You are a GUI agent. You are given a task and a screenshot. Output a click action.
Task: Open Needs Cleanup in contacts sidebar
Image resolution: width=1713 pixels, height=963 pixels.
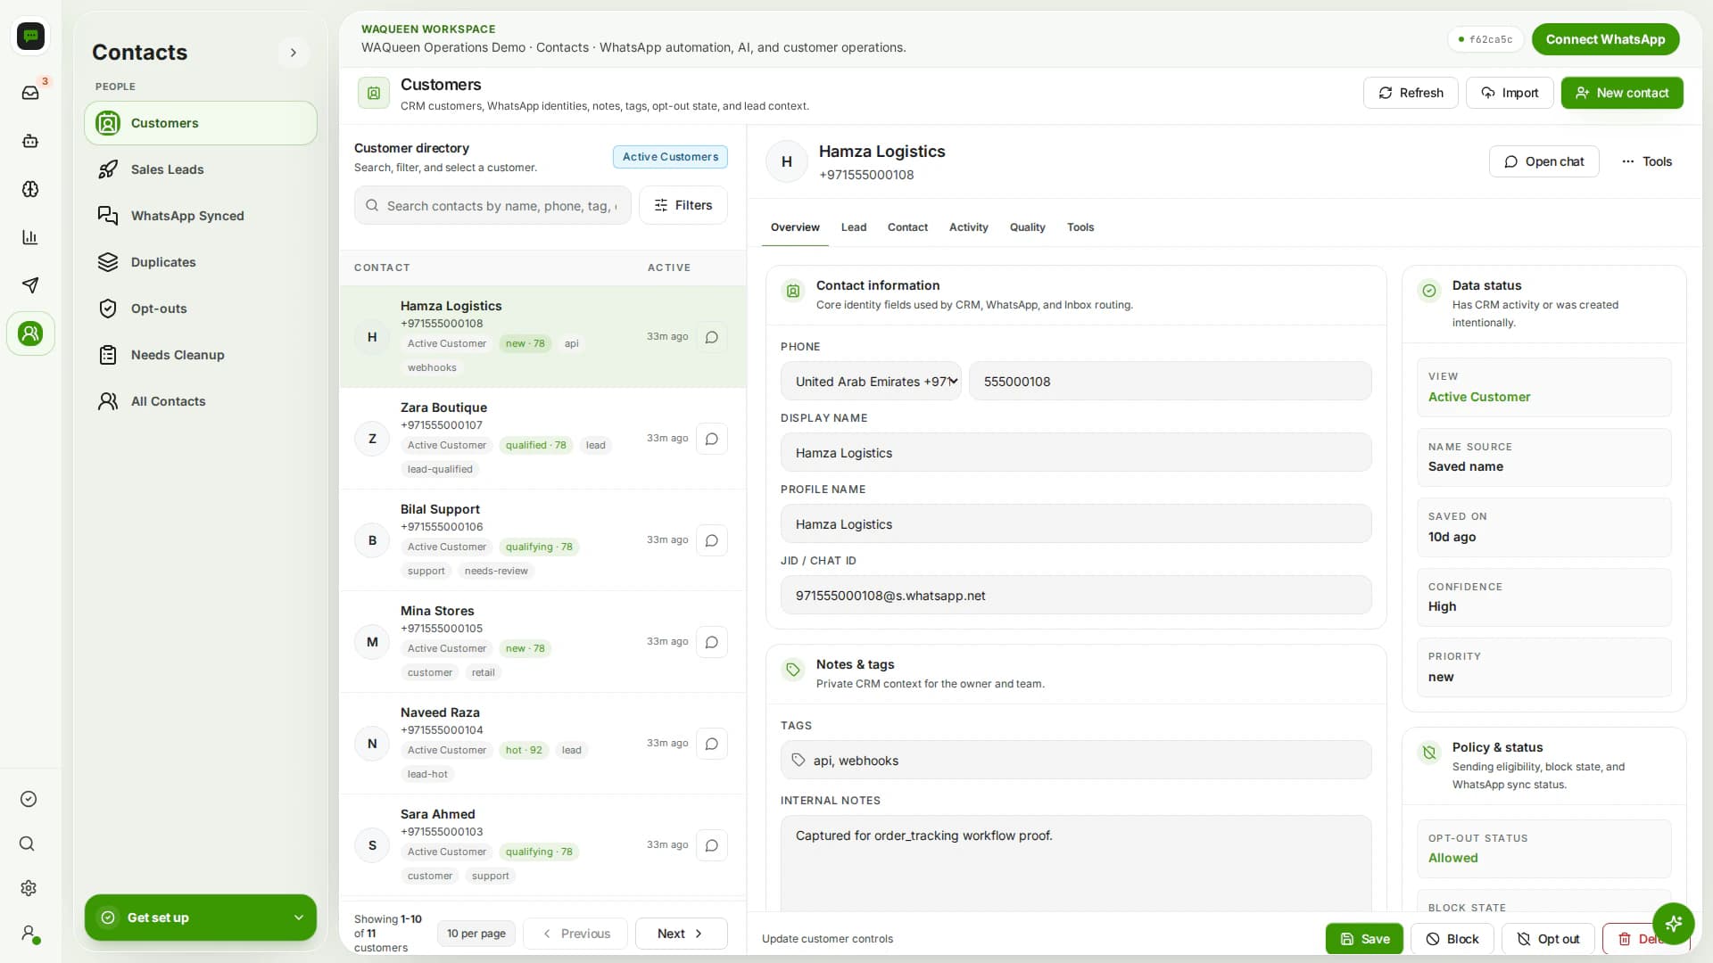click(201, 355)
